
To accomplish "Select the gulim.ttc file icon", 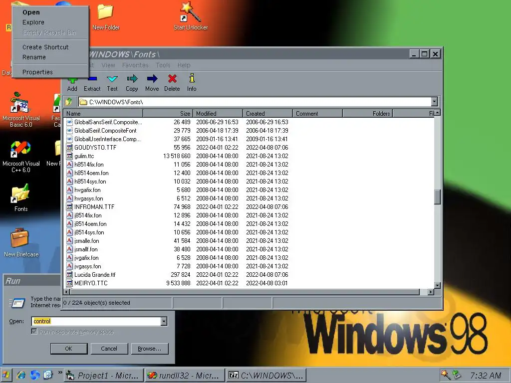I will pos(69,156).
